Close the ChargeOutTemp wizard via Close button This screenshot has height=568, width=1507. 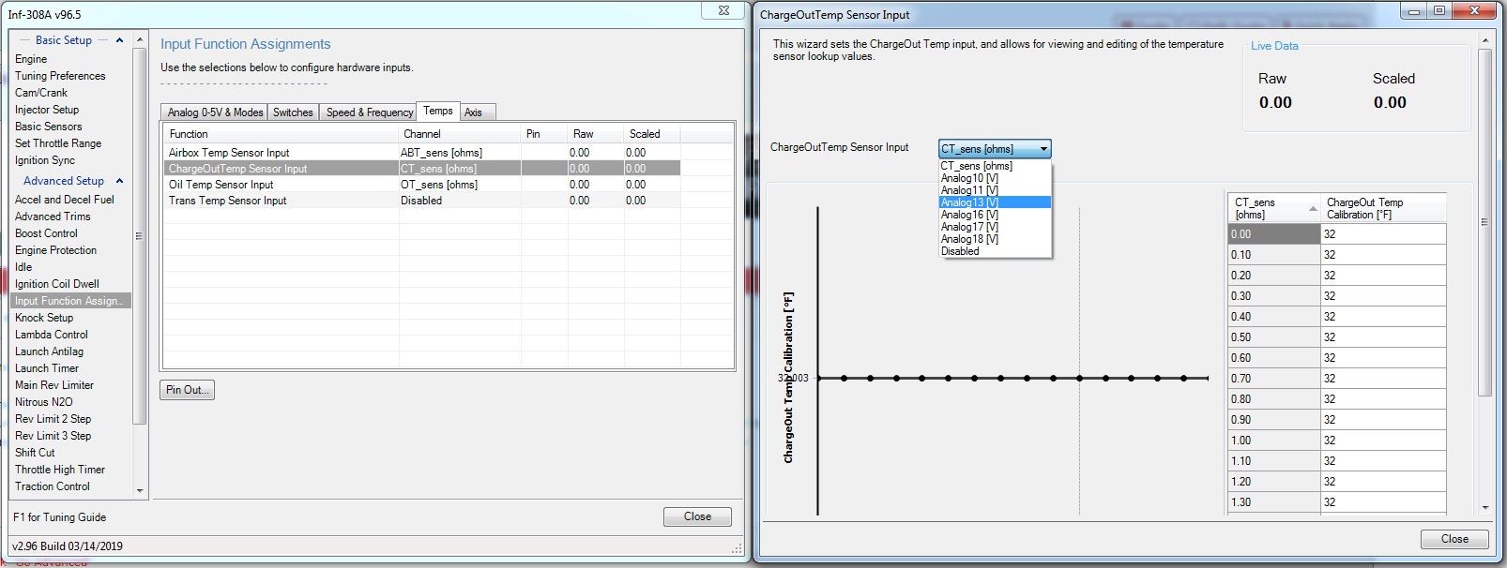pos(1454,539)
